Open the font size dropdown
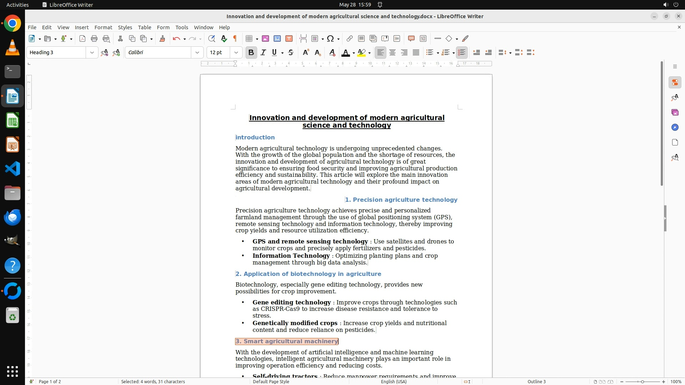Viewport: 685px width, 385px height. pyautogui.click(x=236, y=52)
